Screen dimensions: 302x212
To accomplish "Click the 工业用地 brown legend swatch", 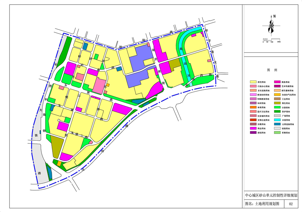I will (277, 99).
